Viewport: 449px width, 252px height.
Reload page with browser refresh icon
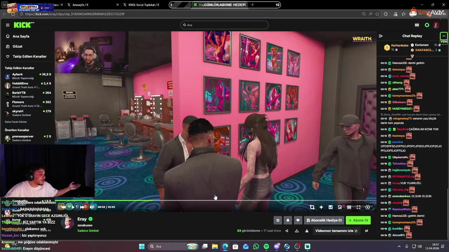[x=13, y=14]
